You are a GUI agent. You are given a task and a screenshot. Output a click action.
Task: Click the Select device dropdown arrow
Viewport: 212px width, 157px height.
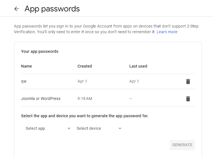[x=120, y=129]
